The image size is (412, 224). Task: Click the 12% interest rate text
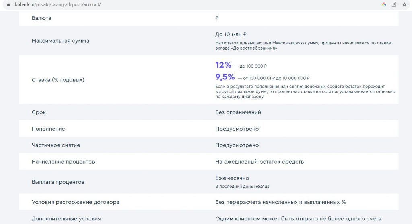point(223,65)
